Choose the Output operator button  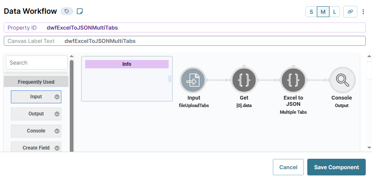[36, 114]
